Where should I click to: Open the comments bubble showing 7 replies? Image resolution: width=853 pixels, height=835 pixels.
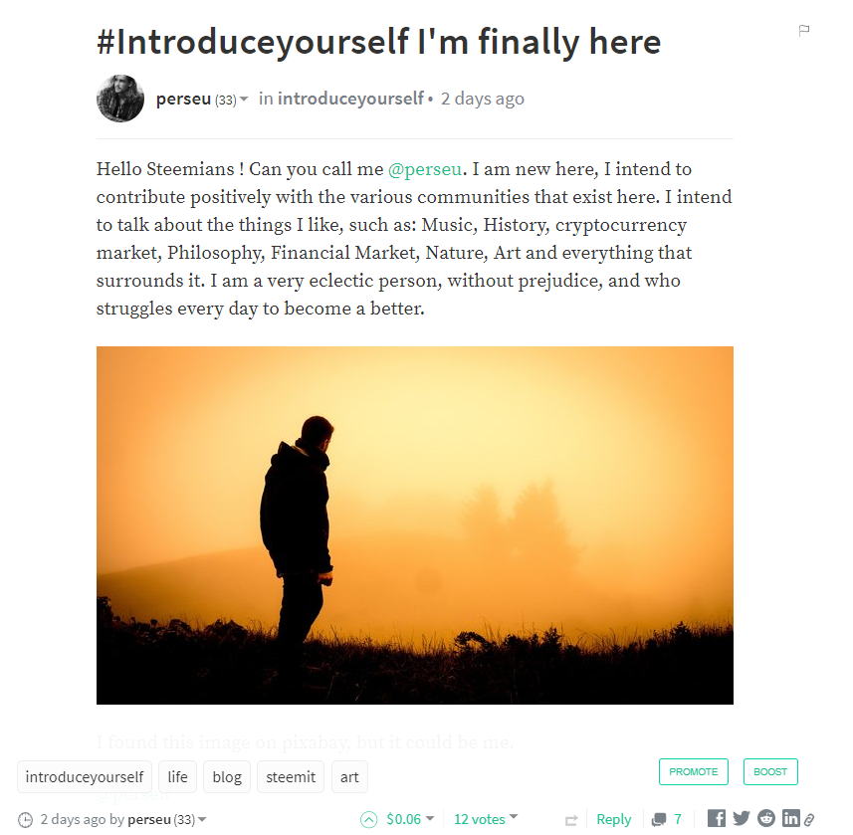pyautogui.click(x=667, y=819)
